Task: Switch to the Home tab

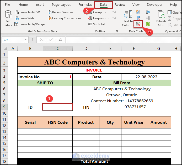Action: point(23,5)
